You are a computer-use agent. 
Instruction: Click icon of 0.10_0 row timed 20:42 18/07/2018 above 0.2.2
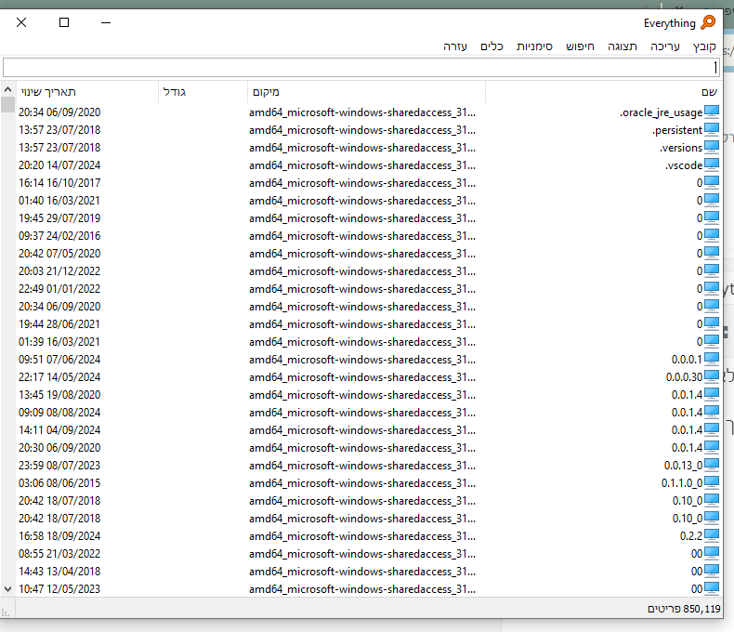pos(712,519)
